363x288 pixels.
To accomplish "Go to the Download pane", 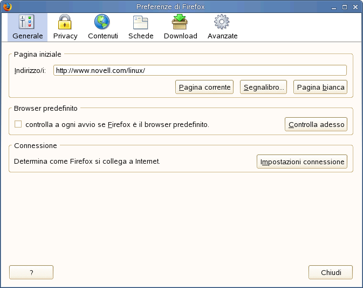I will [x=180, y=27].
